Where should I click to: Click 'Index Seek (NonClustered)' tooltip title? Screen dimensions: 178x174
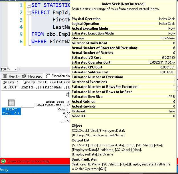123,4
